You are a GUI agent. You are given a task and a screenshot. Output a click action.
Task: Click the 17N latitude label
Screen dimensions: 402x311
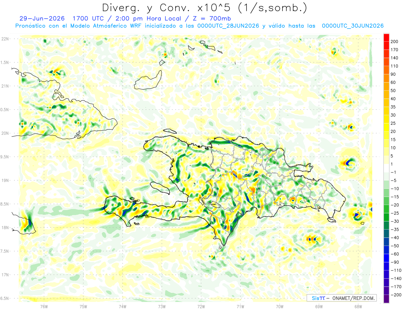tap(6, 274)
